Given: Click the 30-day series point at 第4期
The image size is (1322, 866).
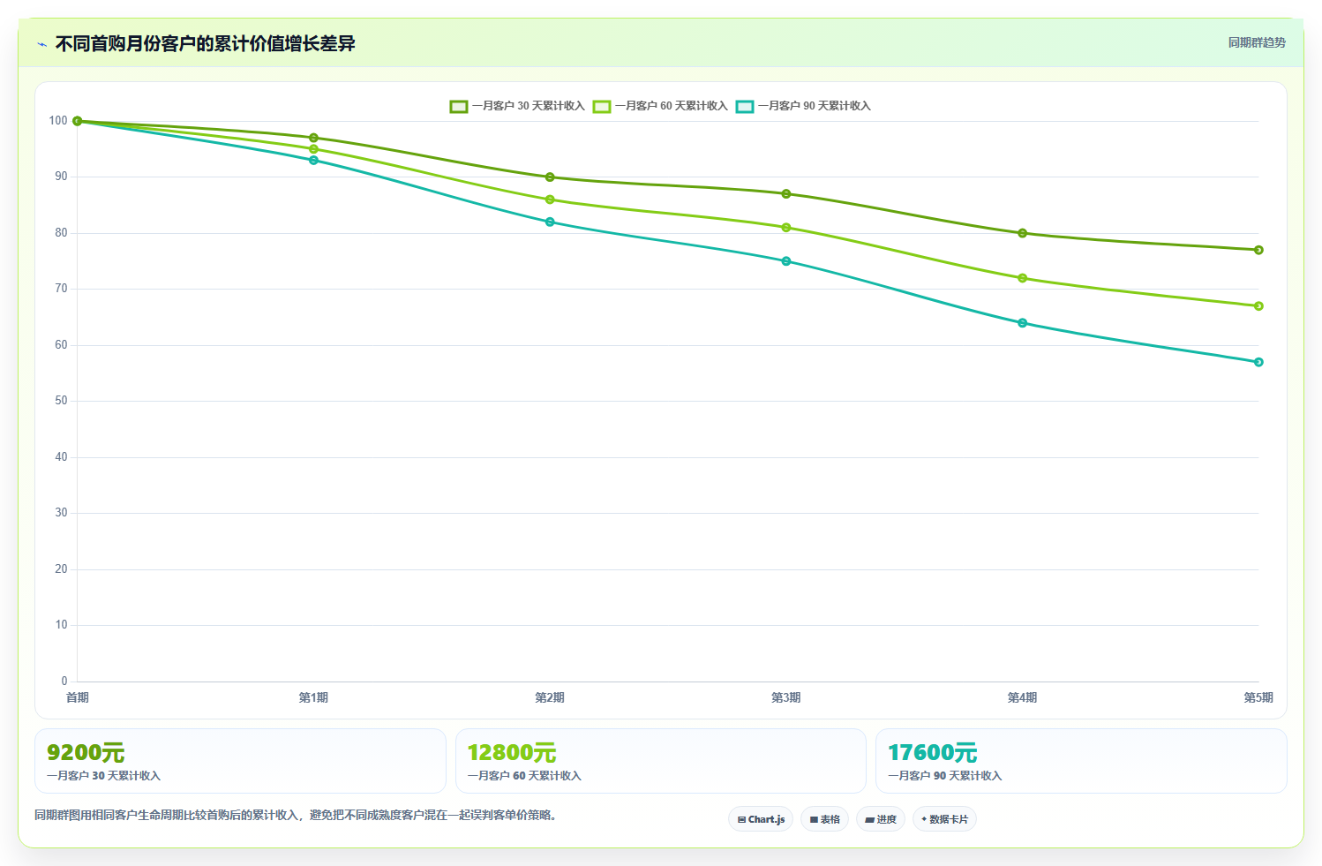Looking at the screenshot, I should pyautogui.click(x=1022, y=233).
